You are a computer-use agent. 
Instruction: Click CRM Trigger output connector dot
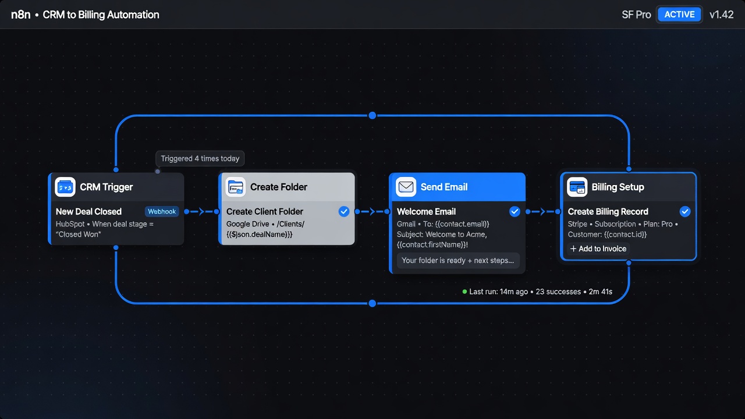[x=186, y=212]
